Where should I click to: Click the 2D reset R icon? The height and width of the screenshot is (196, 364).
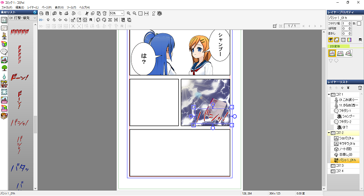point(91,20)
